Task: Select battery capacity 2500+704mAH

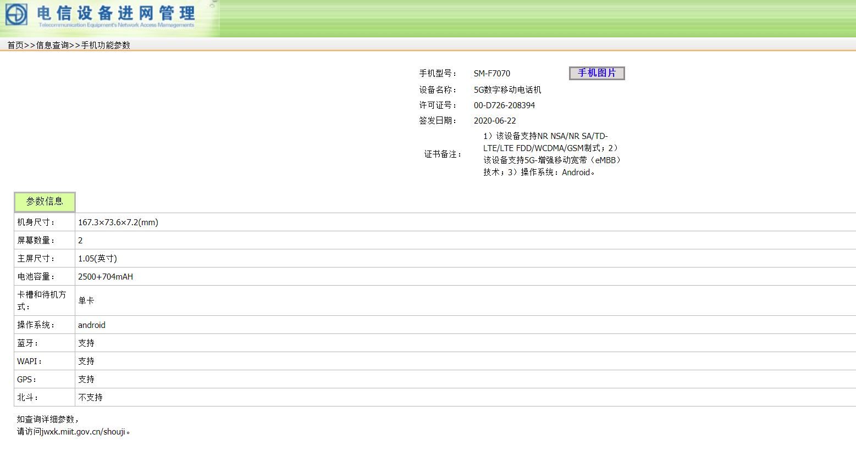Action: pos(106,277)
